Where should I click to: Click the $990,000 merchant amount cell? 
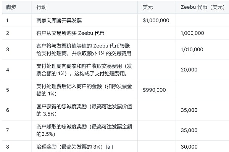pyautogui.click(x=154, y=90)
